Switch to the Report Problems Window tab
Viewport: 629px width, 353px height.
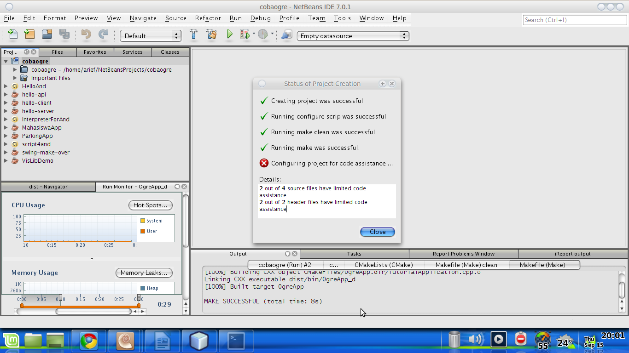[x=464, y=254]
